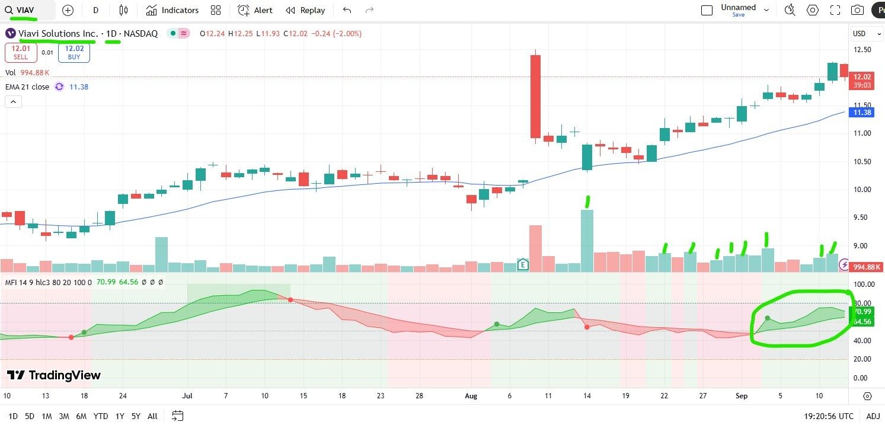Viewport: 885px width, 425px height.
Task: Open chart settings hexagon icon
Action: point(813,10)
